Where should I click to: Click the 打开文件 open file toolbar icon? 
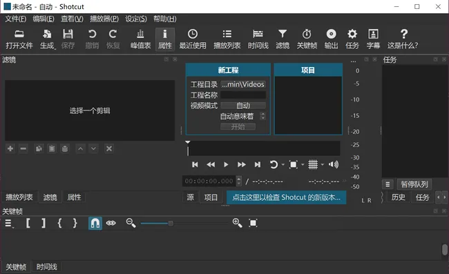point(19,39)
